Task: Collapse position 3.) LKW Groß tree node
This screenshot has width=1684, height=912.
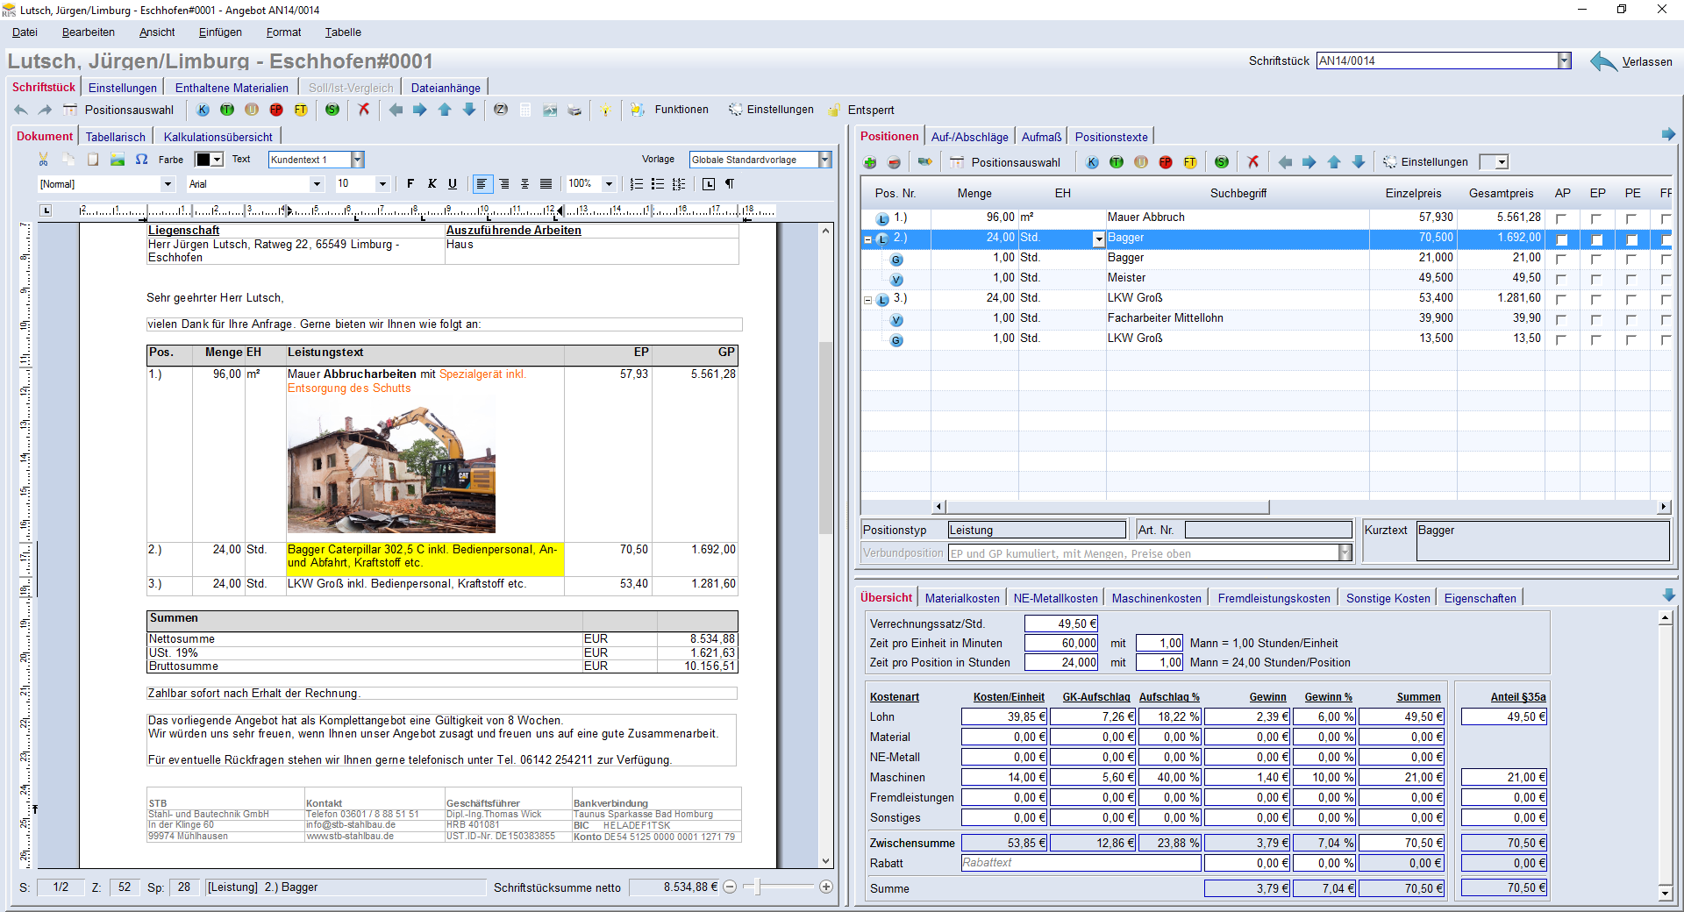Action: [868, 300]
